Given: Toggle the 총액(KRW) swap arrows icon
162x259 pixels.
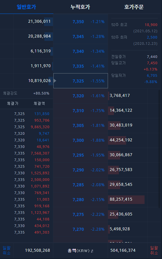Looking at the screenshot, I should (92, 251).
